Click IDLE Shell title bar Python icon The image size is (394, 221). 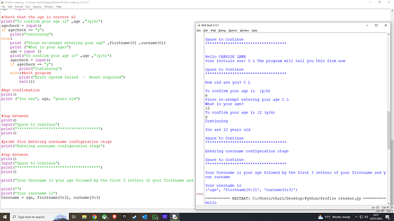click(199, 25)
